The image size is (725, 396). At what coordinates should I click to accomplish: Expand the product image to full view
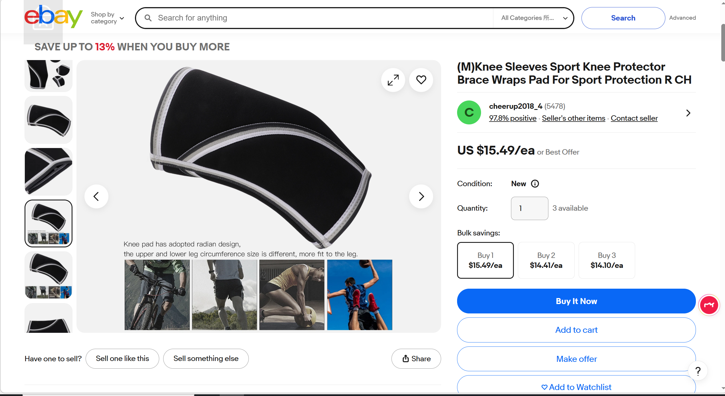tap(393, 80)
